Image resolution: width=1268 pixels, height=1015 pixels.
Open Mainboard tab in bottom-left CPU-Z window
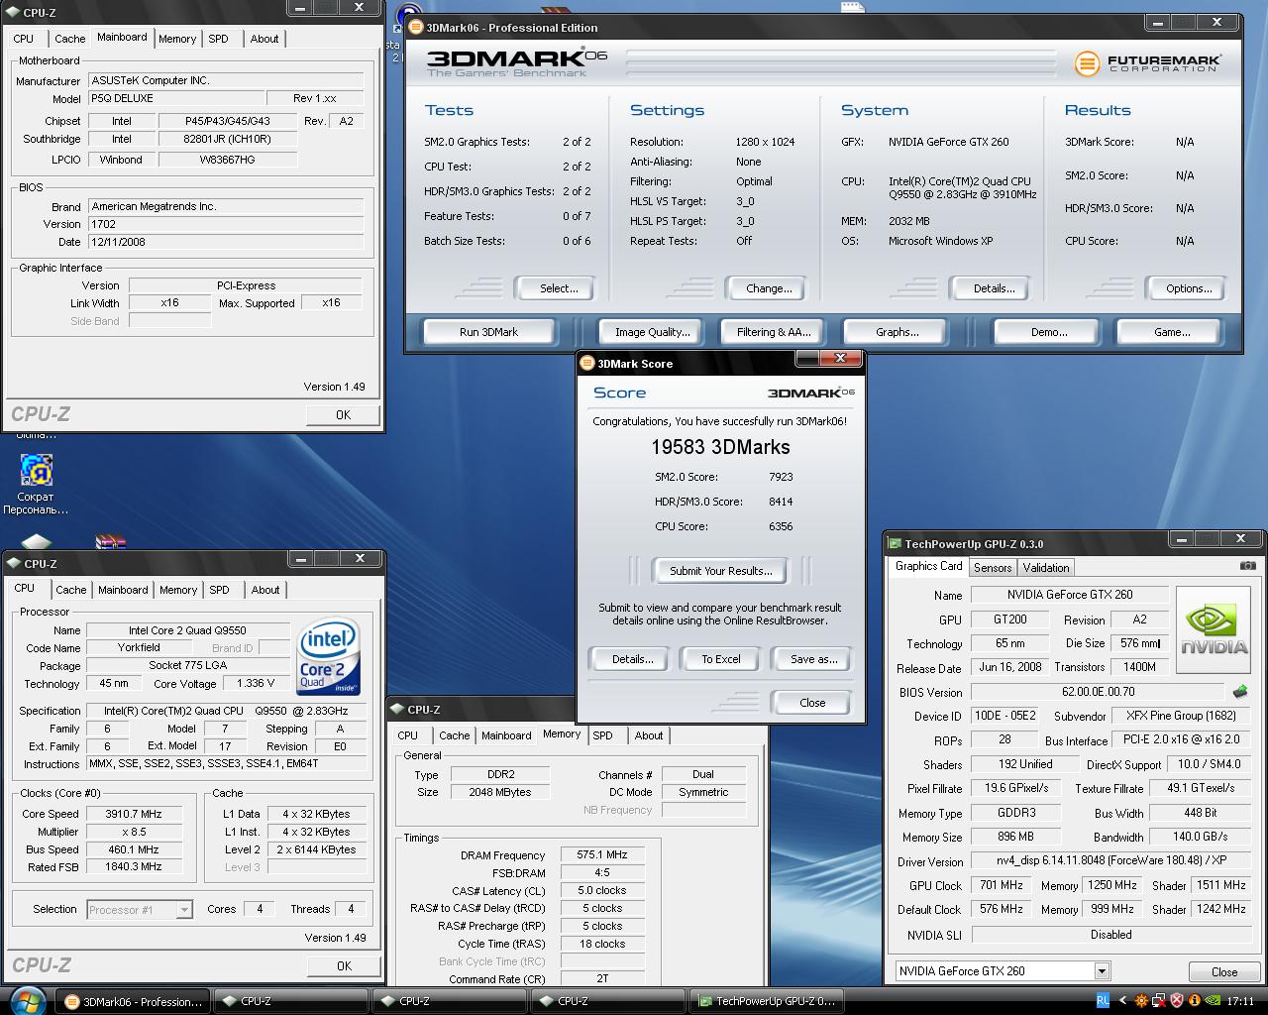coord(123,590)
